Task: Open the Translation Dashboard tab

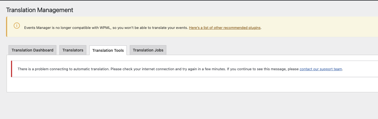Action: pos(32,50)
